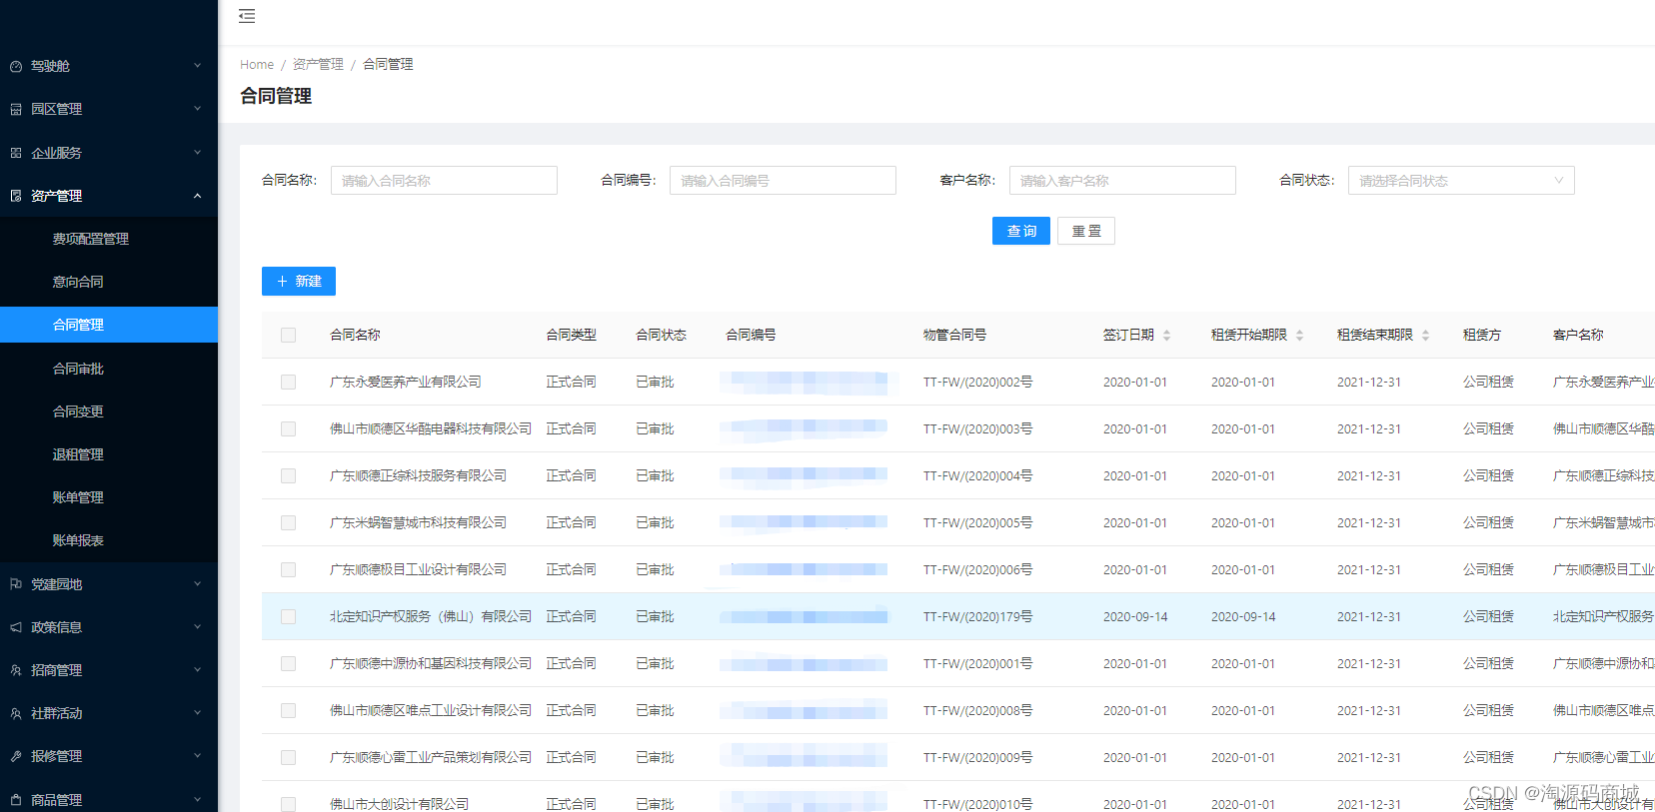Image resolution: width=1655 pixels, height=812 pixels.
Task: Open 账单报表 submenu item
Action: pos(109,540)
